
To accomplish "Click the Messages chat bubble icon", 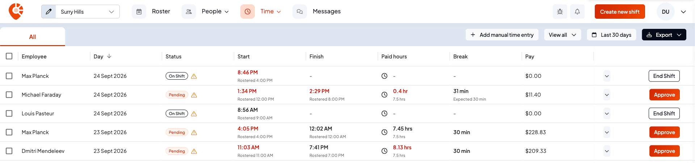I will pyautogui.click(x=300, y=12).
